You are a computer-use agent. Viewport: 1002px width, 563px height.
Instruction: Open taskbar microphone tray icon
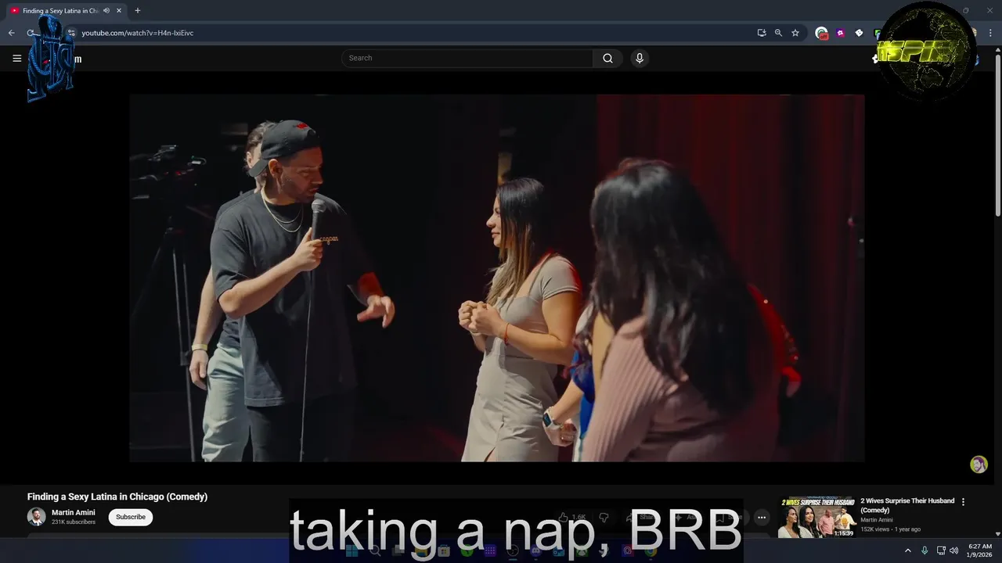coord(925,550)
